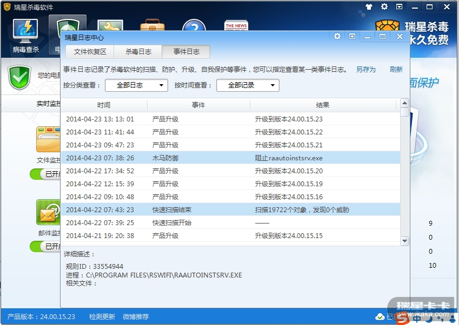Click the 规则ID：33554944 detail line

[95, 267]
